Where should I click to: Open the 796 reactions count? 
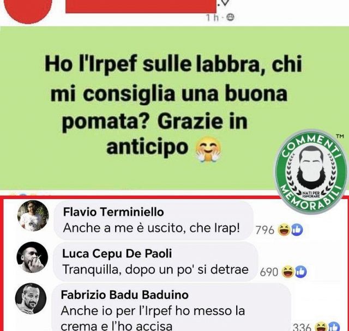pyautogui.click(x=265, y=230)
